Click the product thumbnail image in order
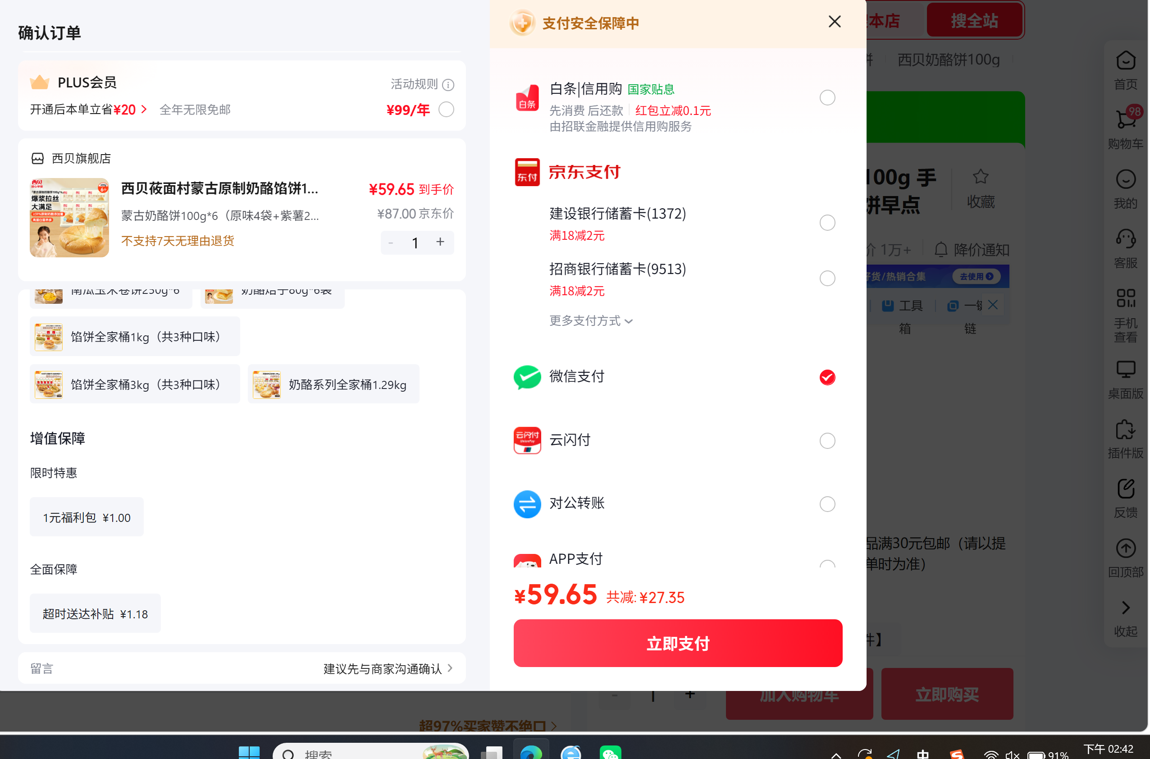 (69, 217)
